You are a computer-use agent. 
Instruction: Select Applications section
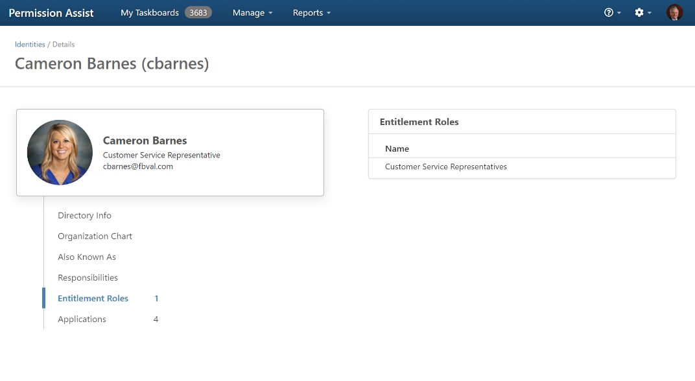click(82, 319)
